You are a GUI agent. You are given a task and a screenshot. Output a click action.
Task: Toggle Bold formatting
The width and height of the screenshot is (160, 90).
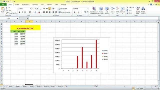click(x=19, y=12)
